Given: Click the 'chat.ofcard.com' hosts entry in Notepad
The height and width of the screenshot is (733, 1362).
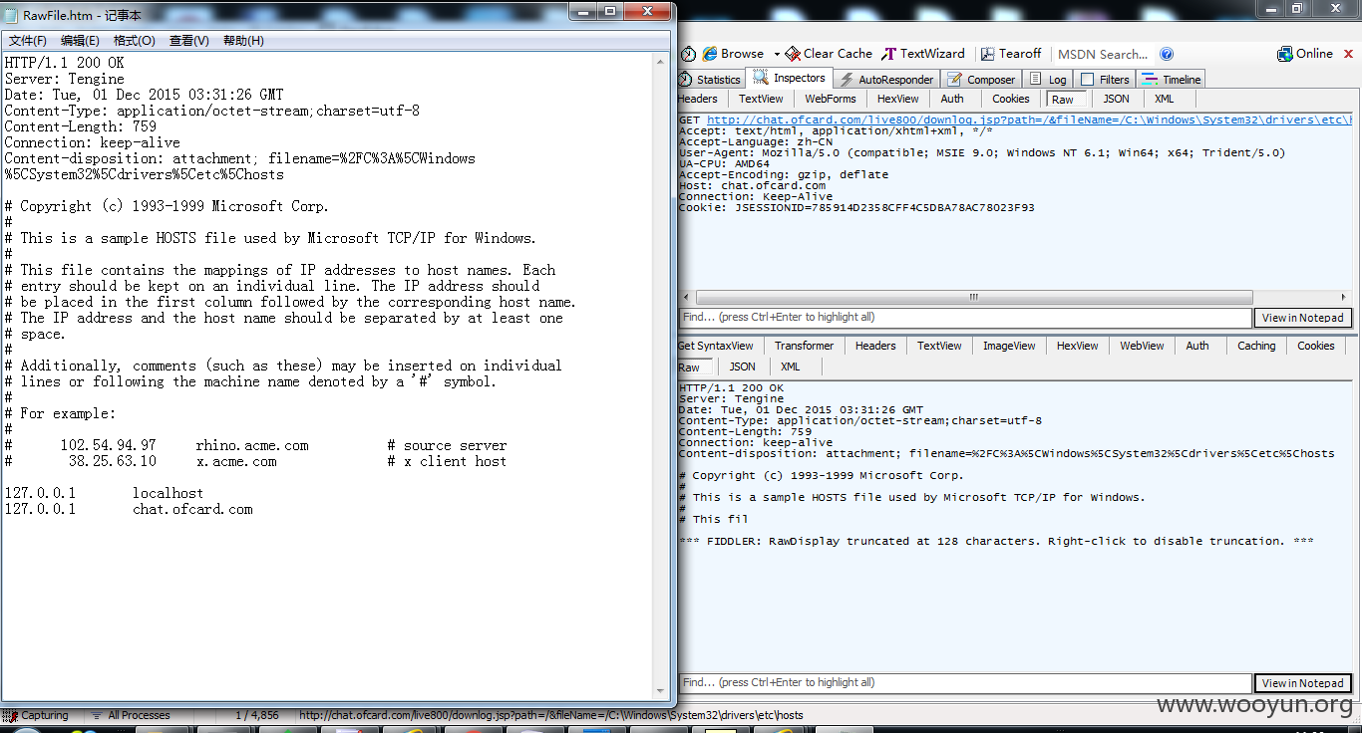Looking at the screenshot, I should tap(192, 509).
